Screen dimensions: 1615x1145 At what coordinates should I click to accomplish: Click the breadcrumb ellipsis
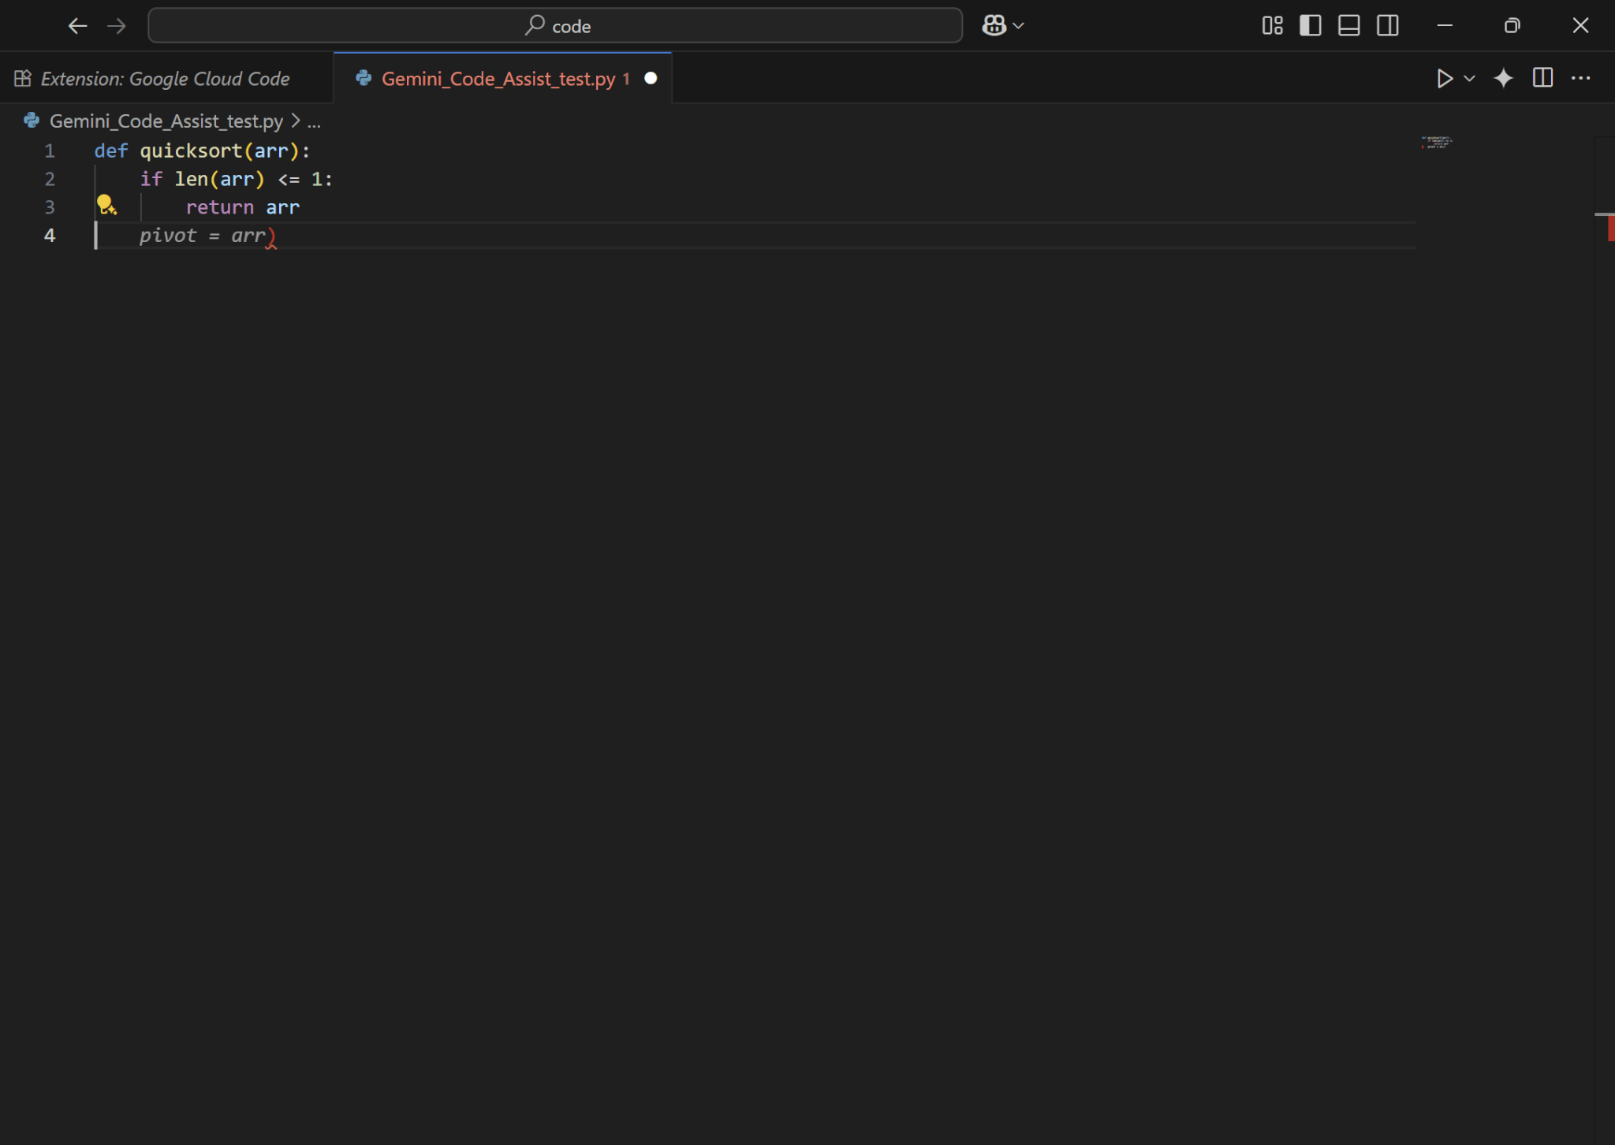(x=314, y=122)
